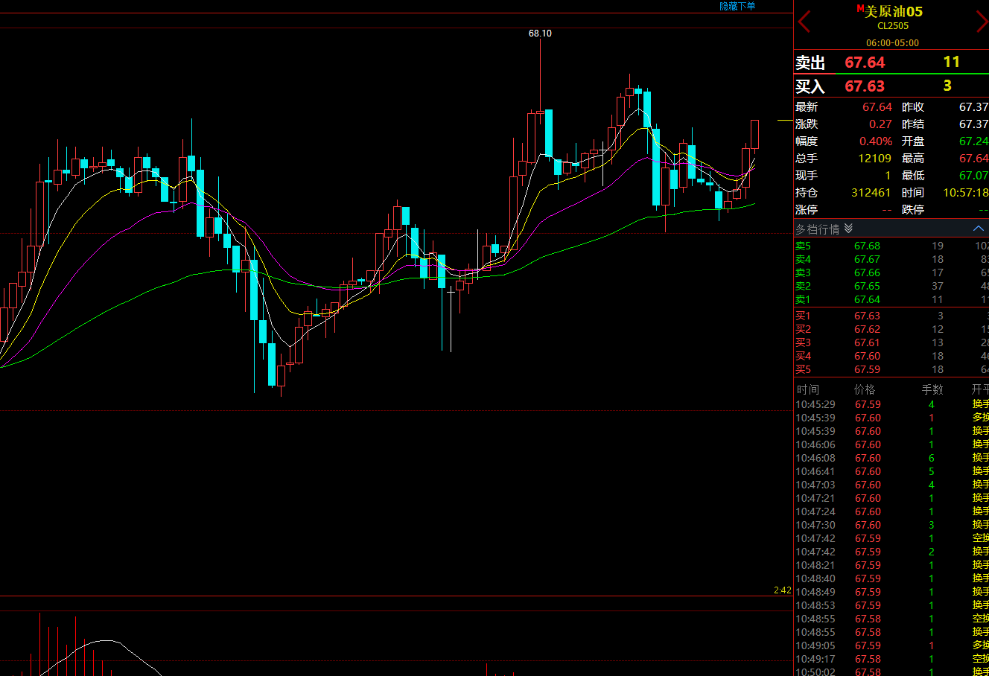Screen dimensions: 989x676
Task: Select the trade at 10:46:41
Action: pyautogui.click(x=891, y=471)
